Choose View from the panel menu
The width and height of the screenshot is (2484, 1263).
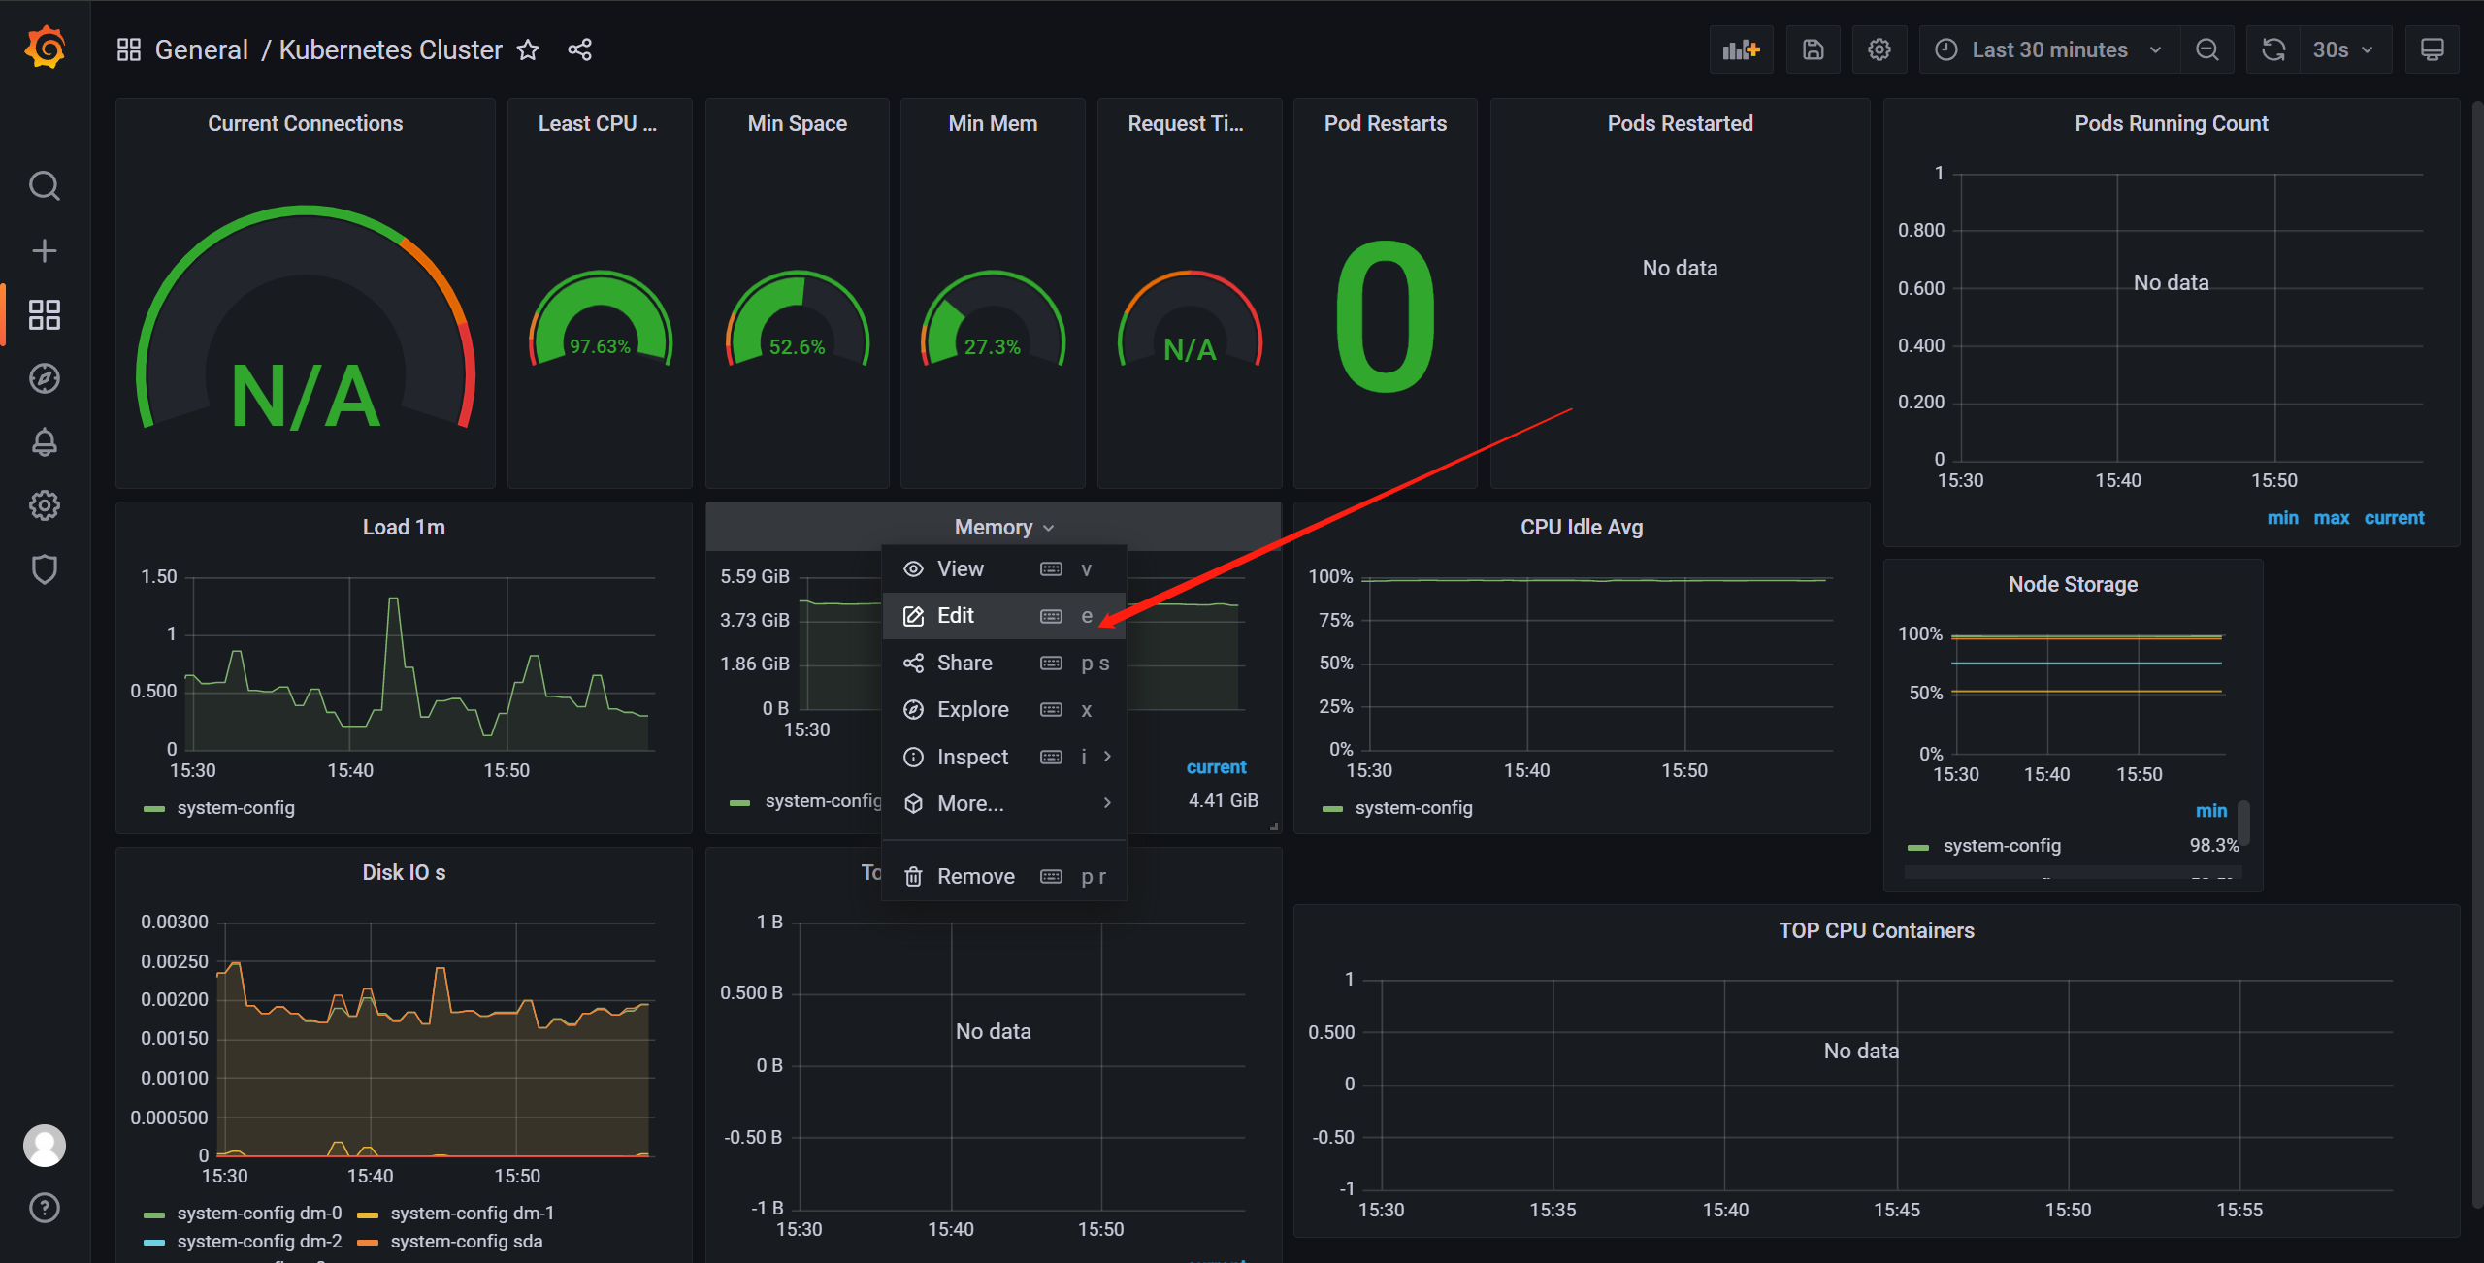1004,569
